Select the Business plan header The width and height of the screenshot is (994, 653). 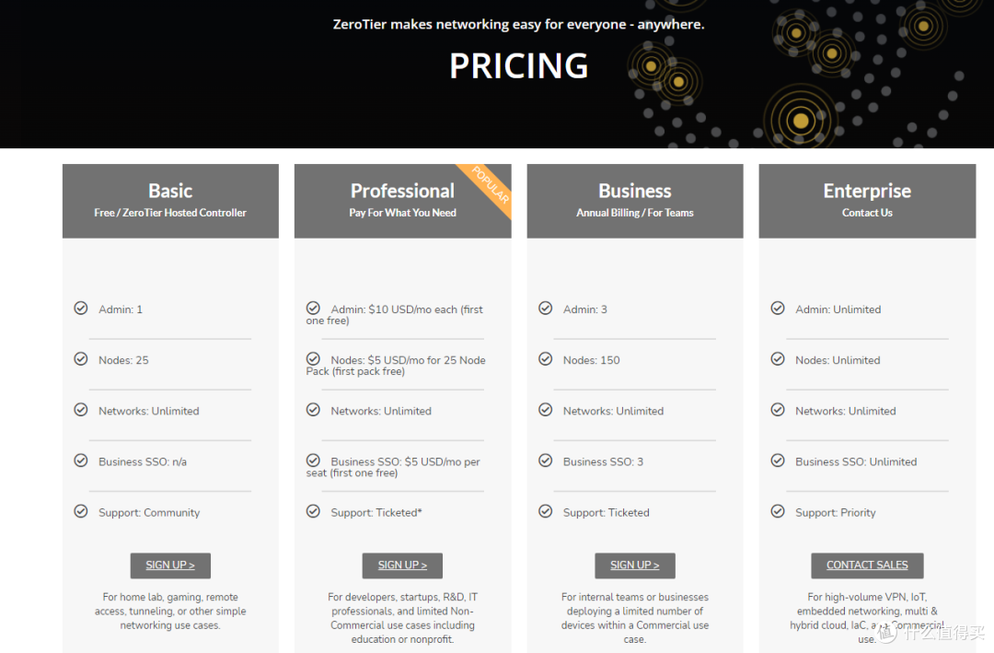point(634,201)
